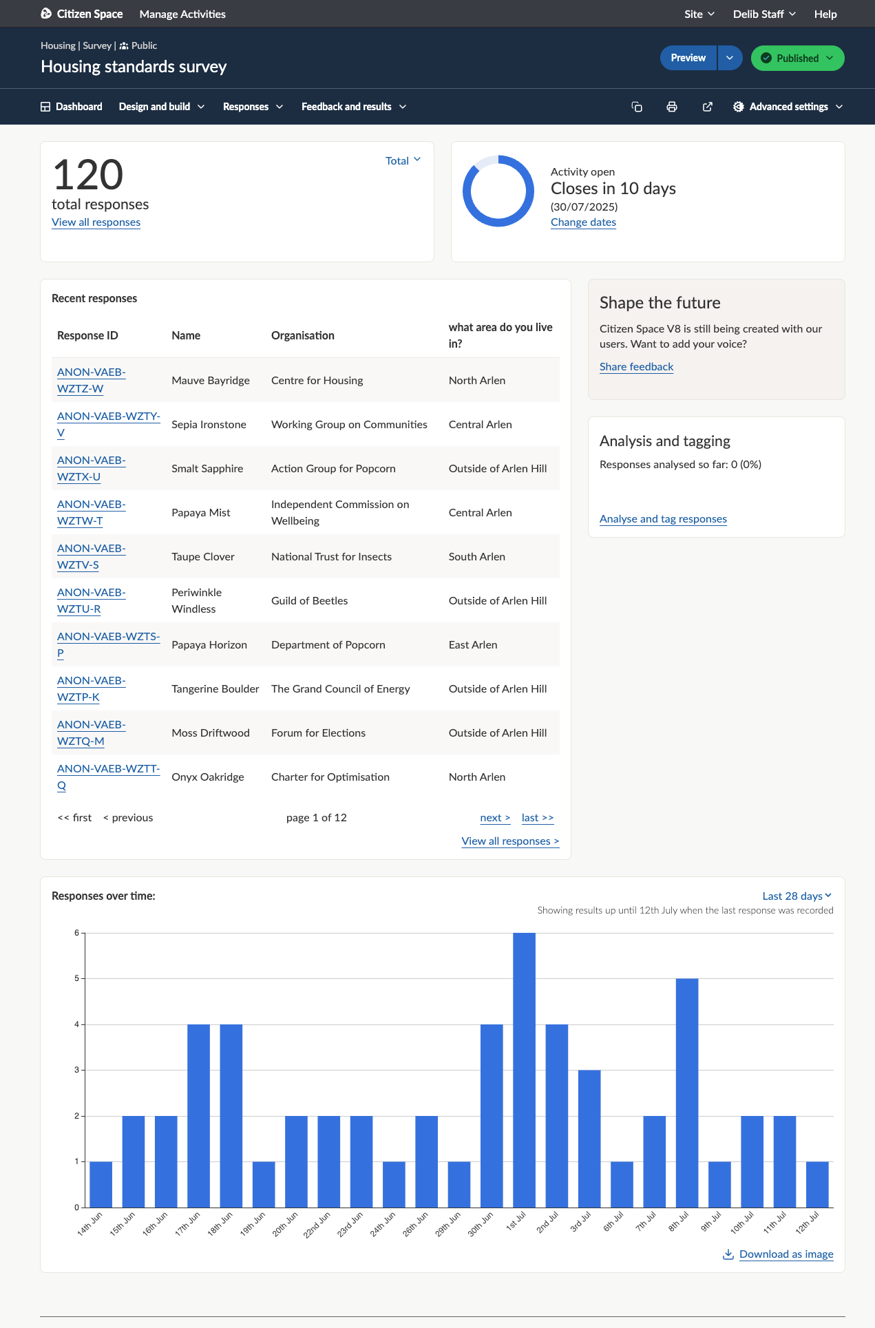Click the Advanced settings gear icon
This screenshot has width=875, height=1328.
(739, 107)
